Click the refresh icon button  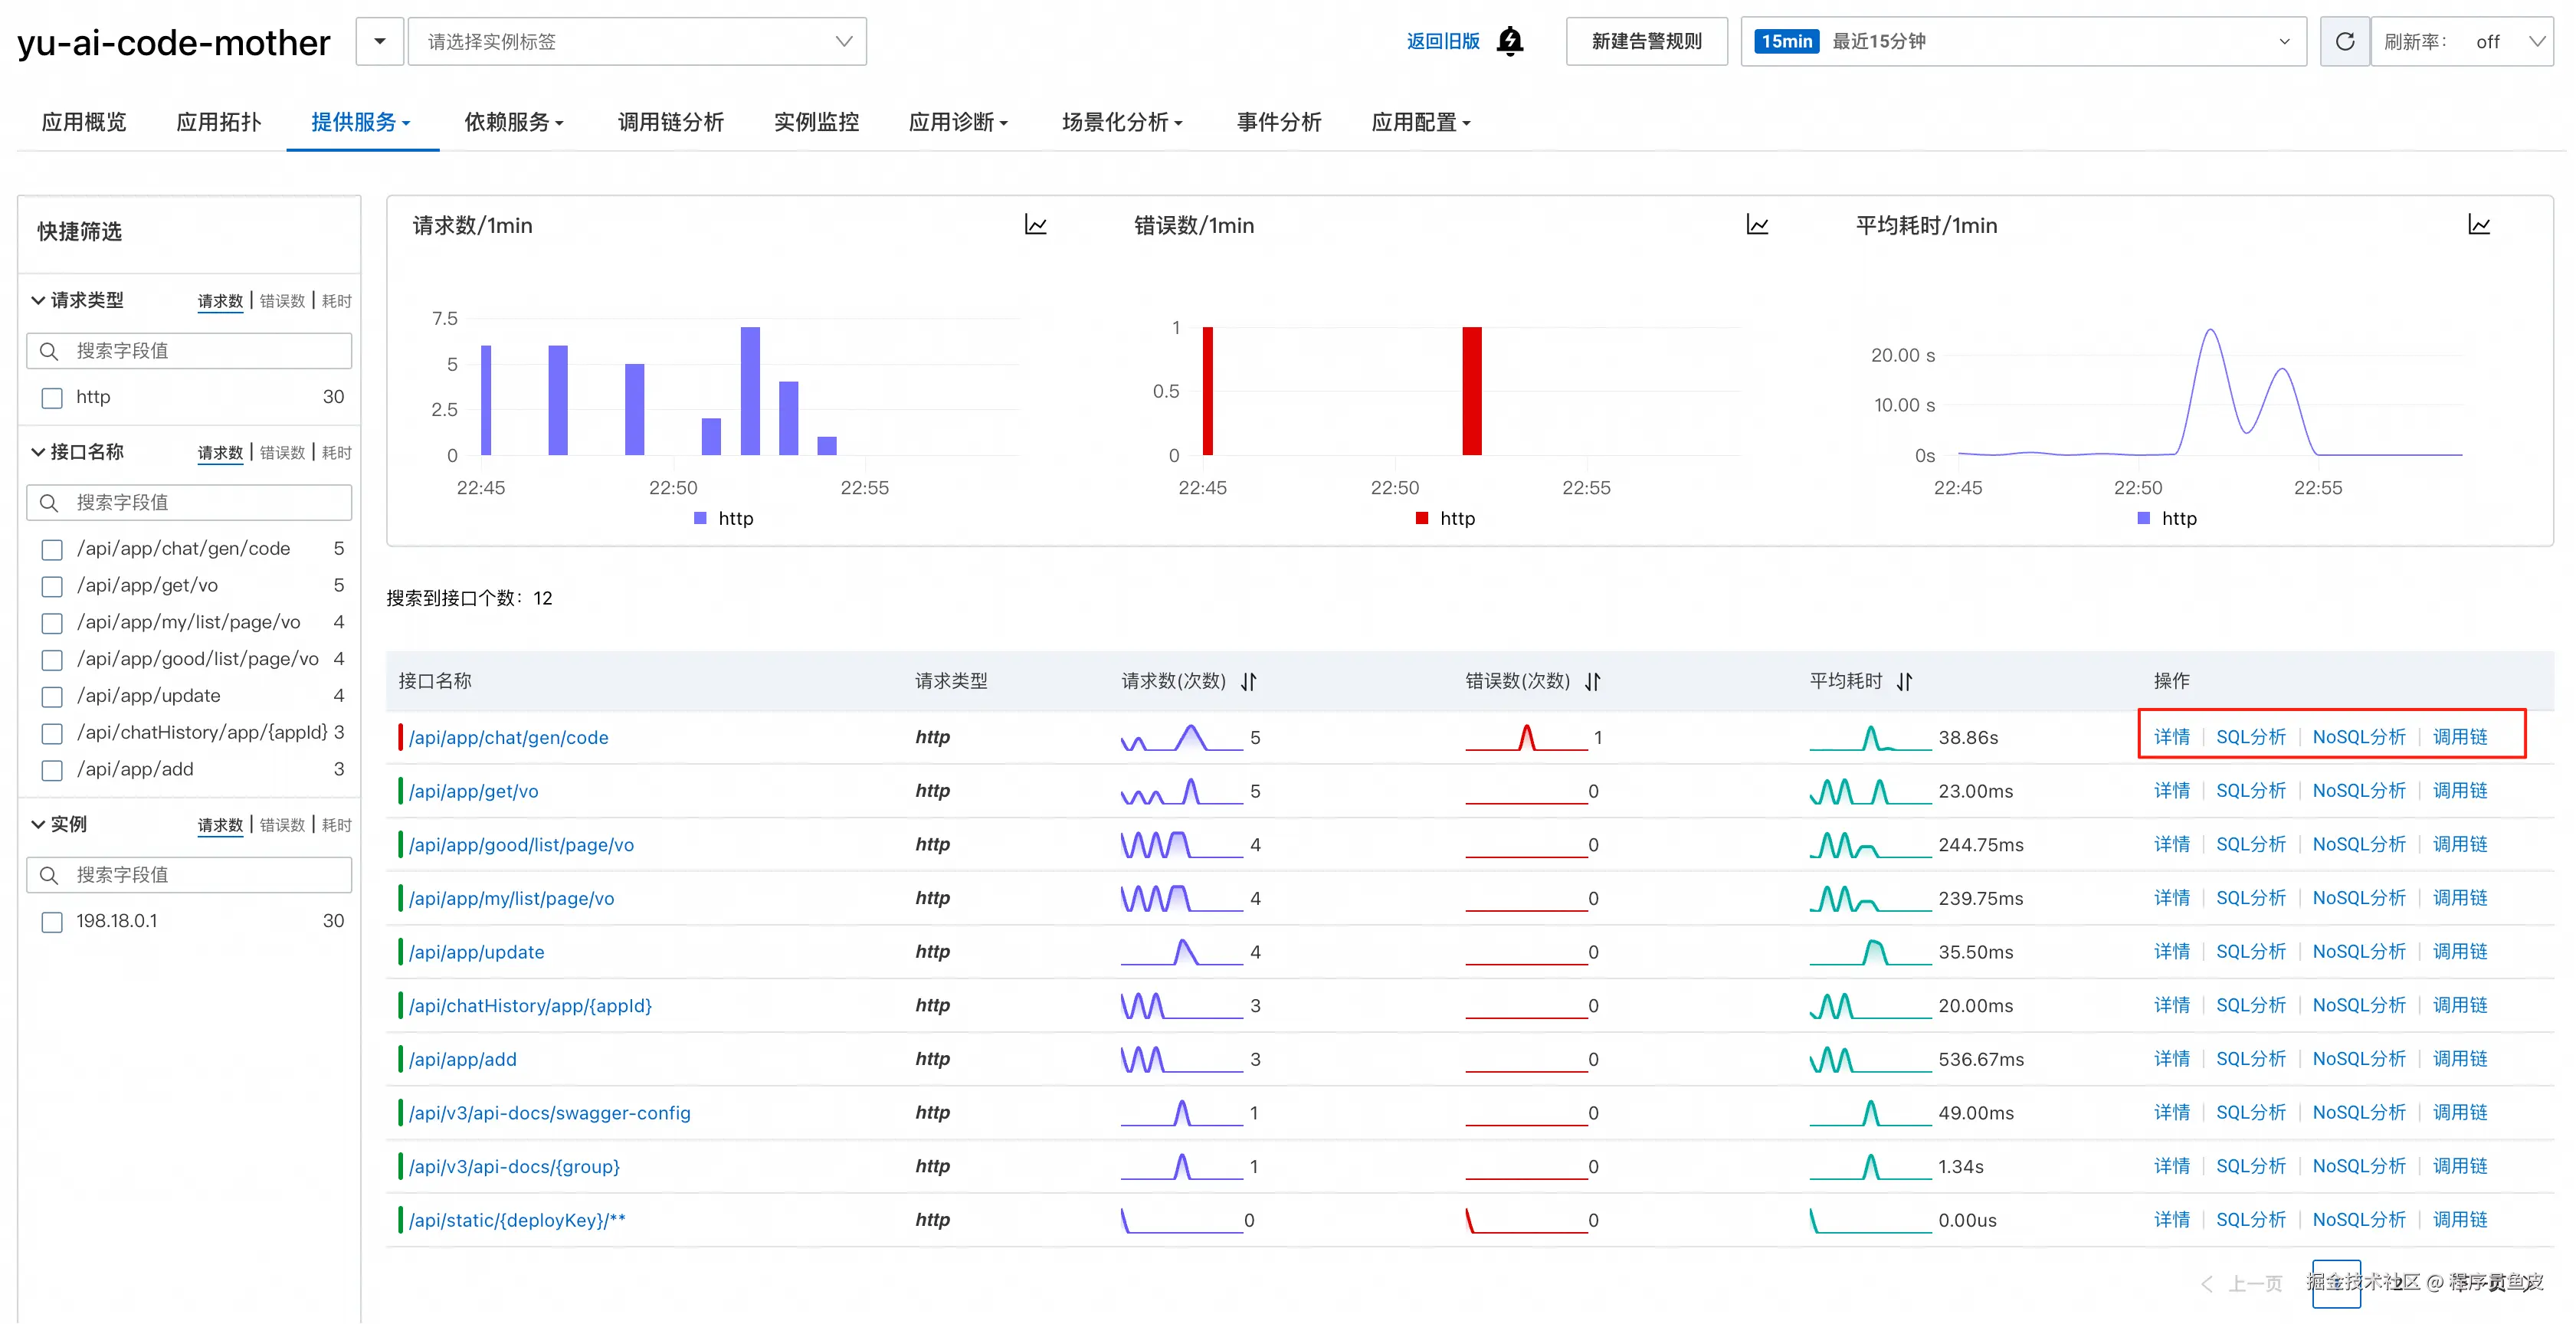(2344, 41)
